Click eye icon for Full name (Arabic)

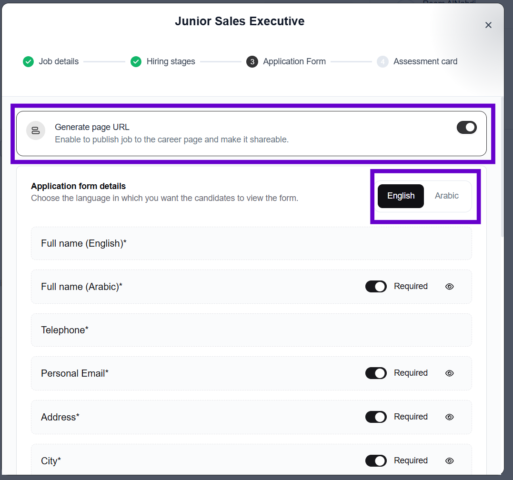tap(449, 287)
